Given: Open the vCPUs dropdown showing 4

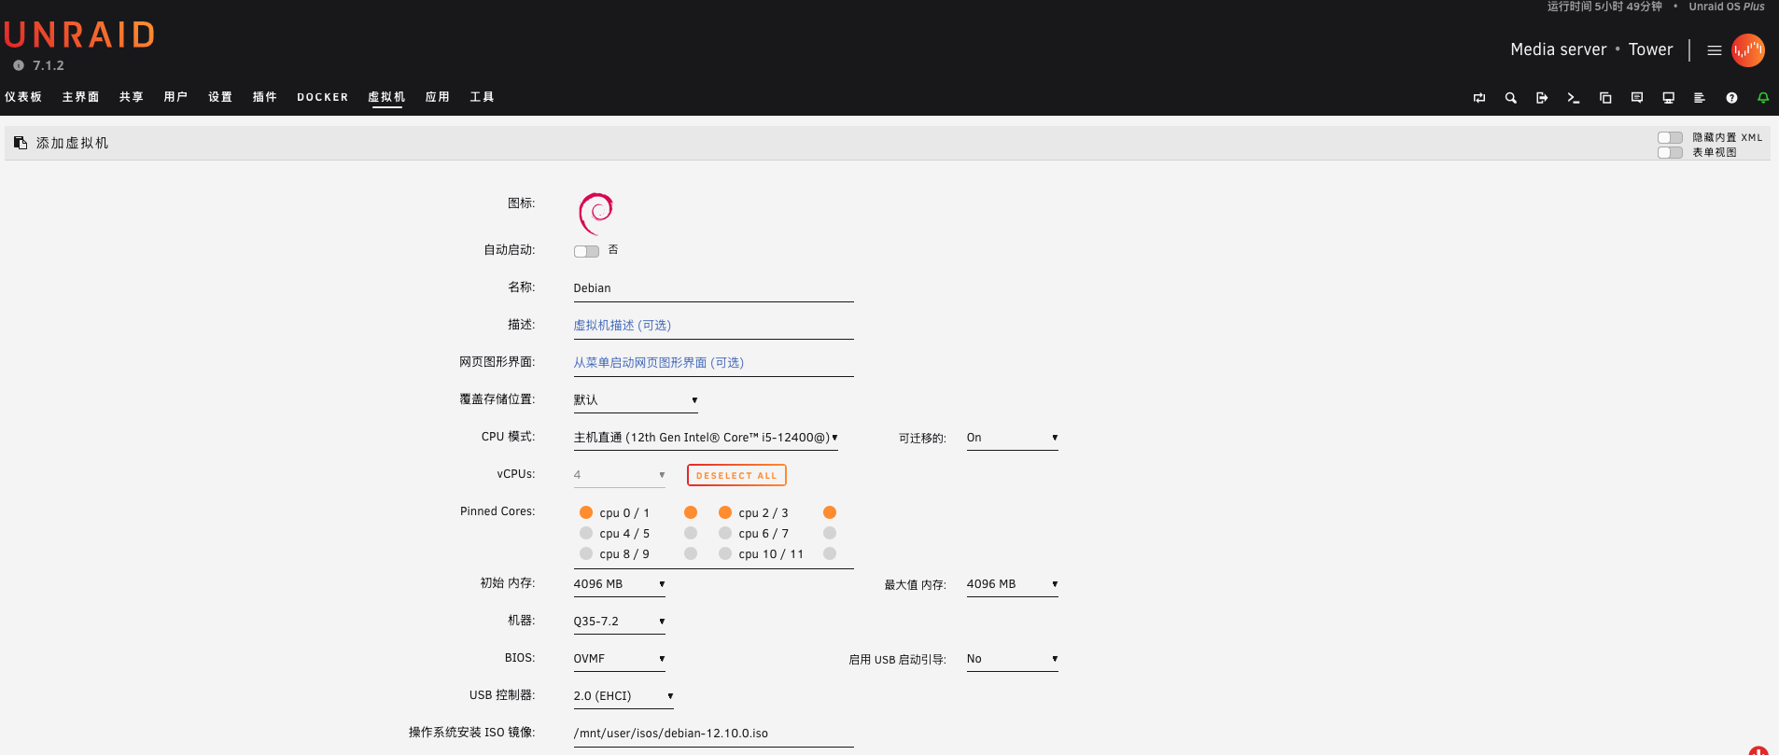Looking at the screenshot, I should coord(620,475).
